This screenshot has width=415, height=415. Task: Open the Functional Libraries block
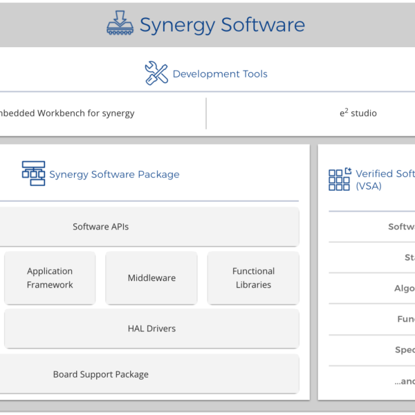coord(253,278)
